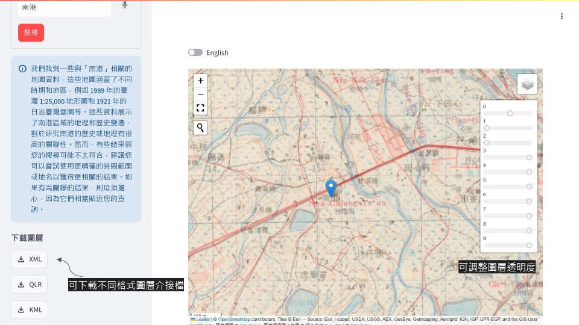Download the layer as QLR
The width and height of the screenshot is (579, 325).
point(29,284)
